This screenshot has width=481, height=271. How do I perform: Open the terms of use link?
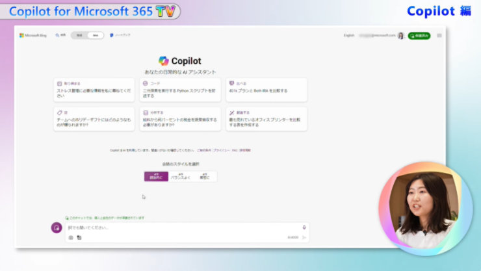coord(203,150)
